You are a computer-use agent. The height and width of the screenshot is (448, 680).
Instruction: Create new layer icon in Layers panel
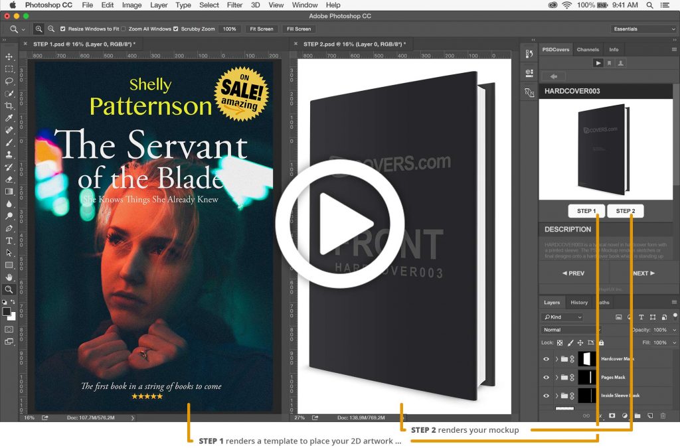(x=650, y=416)
